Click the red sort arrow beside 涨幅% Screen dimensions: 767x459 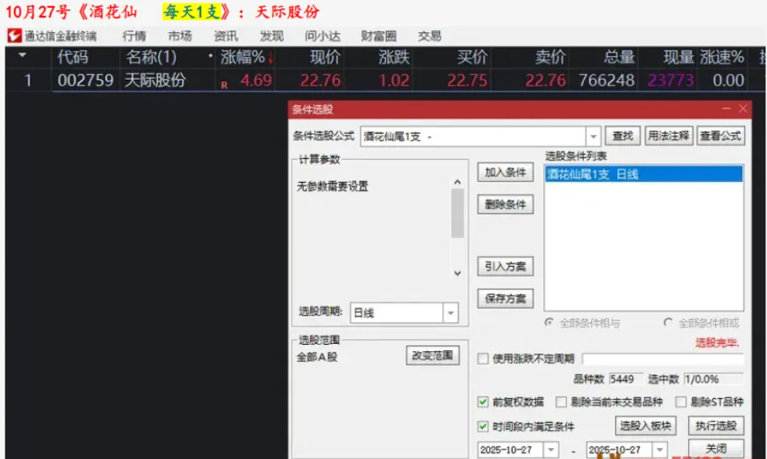click(x=271, y=58)
